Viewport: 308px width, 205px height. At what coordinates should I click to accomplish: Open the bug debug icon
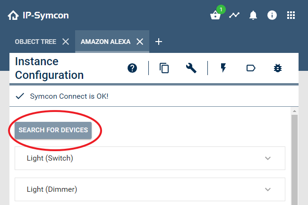(278, 68)
